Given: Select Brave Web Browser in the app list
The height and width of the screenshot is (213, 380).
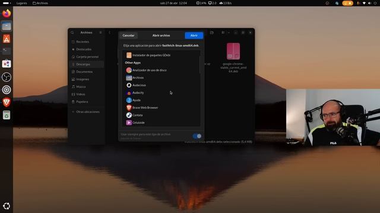Looking at the screenshot, I should (x=161, y=108).
